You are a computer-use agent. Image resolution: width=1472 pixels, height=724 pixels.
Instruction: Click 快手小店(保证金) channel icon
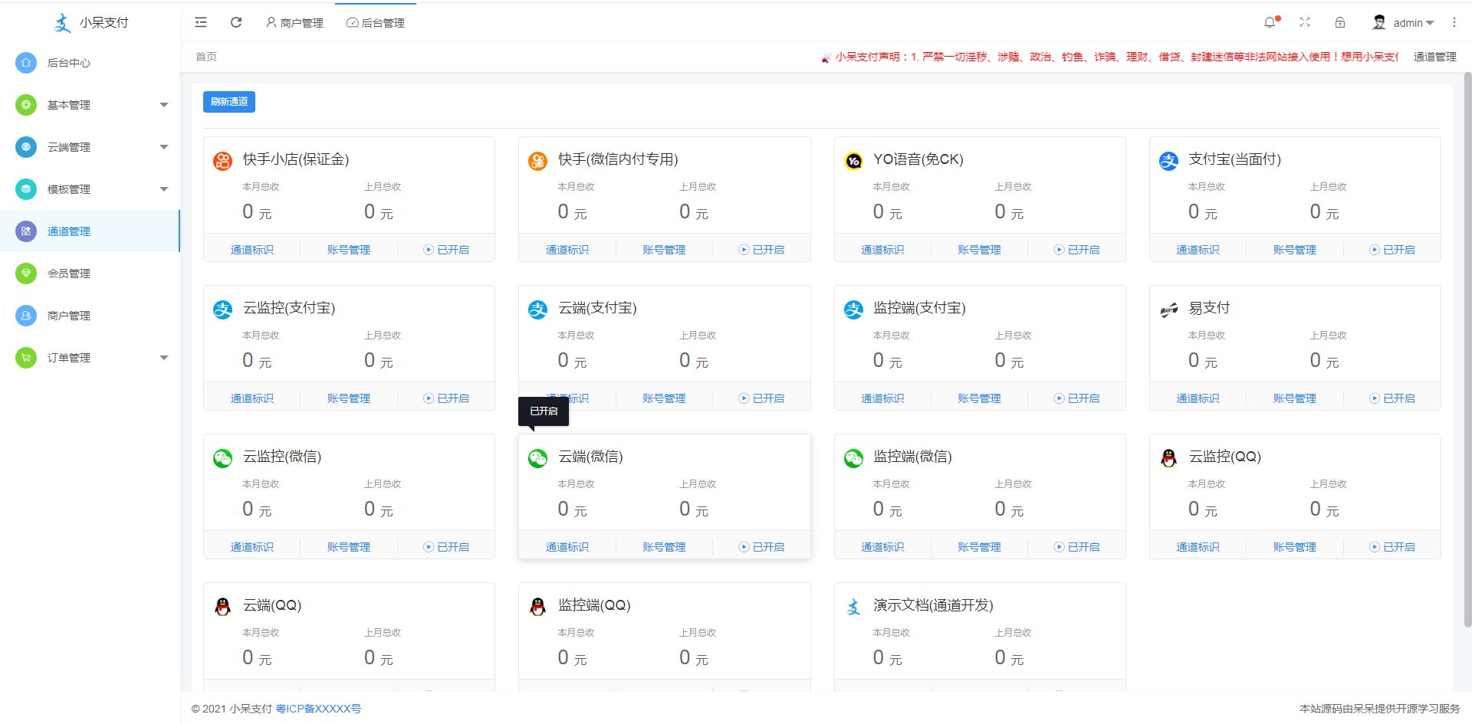222,161
